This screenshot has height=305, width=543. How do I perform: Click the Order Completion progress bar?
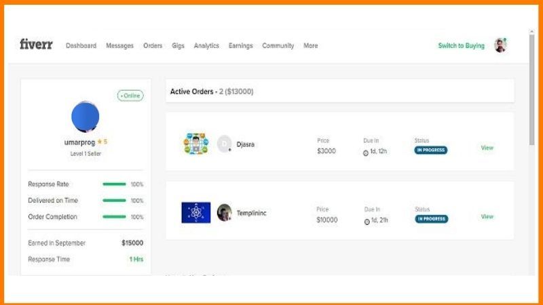click(114, 217)
